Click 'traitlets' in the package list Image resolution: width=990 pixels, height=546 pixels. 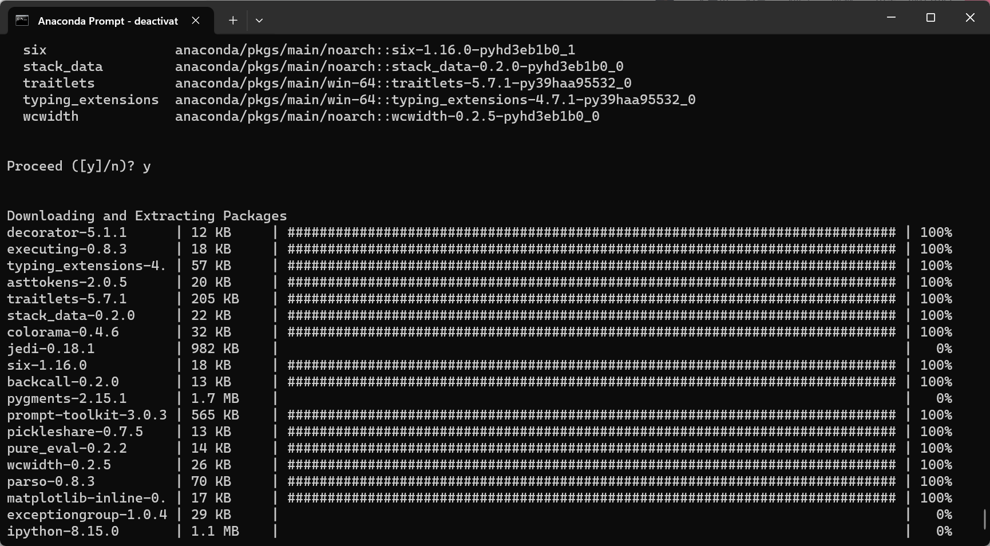[x=59, y=84]
